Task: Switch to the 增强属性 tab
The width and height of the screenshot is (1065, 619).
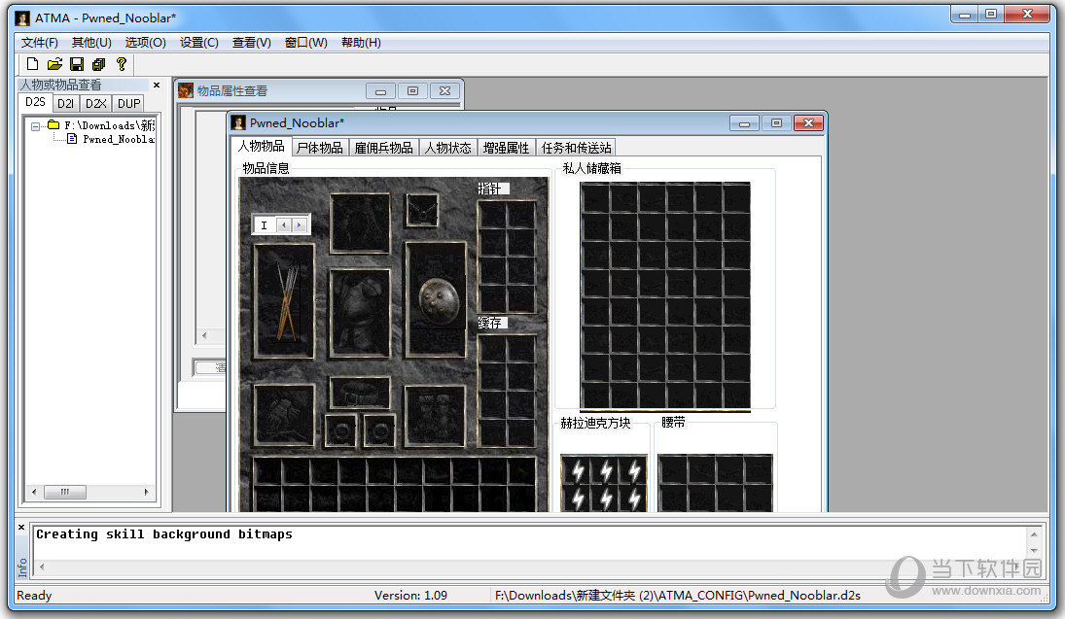Action: click(506, 148)
